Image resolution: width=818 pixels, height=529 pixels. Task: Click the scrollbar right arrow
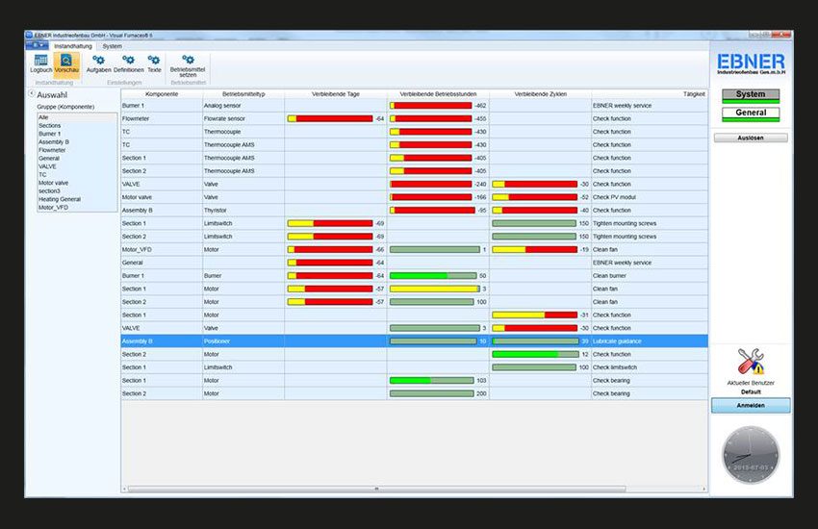(x=703, y=489)
